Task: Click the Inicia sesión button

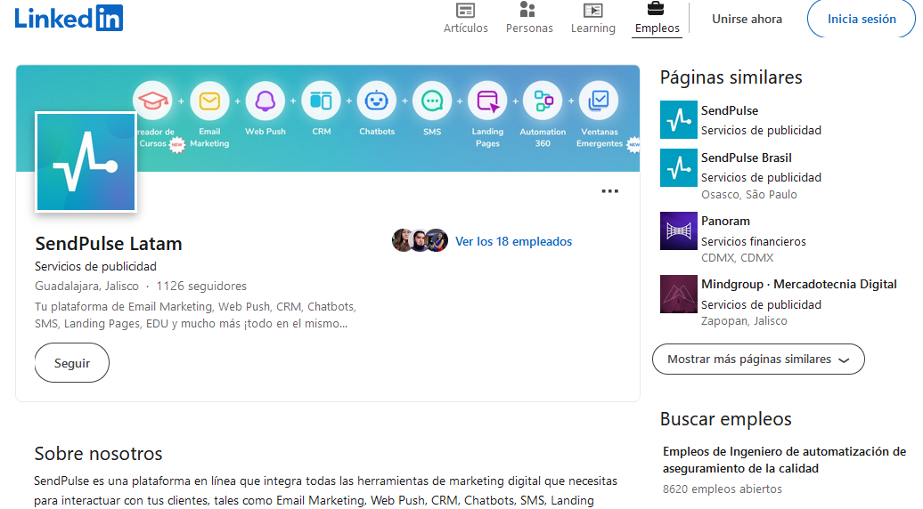Action: (x=862, y=19)
